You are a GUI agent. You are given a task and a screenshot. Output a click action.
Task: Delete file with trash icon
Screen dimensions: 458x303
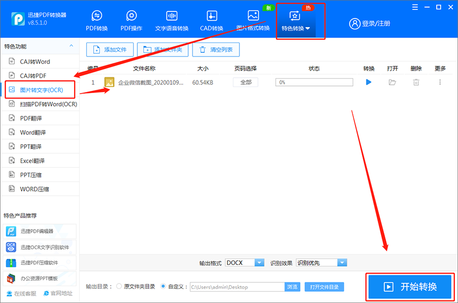[x=416, y=83]
